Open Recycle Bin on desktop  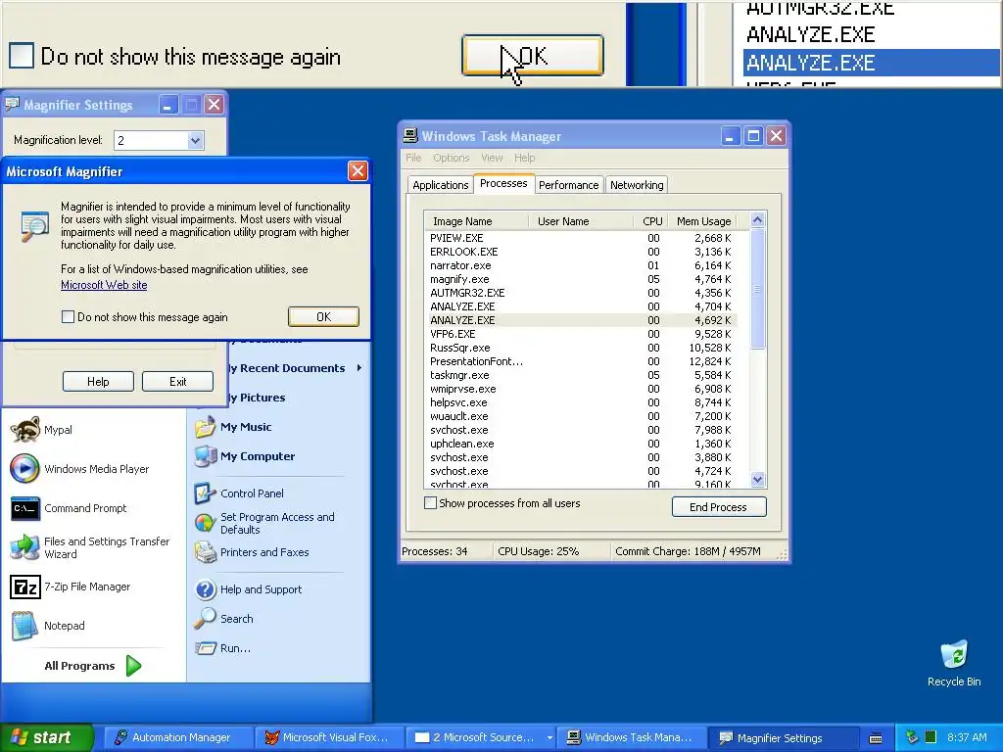[954, 663]
